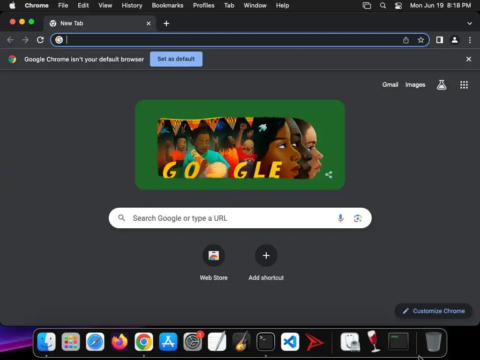Start voice search with microphone icon
The image size is (480, 360).
(340, 218)
